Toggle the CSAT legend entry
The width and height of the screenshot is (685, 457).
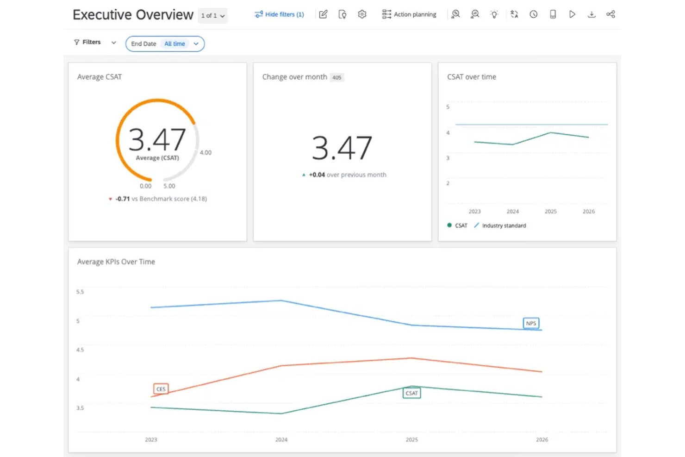click(x=457, y=225)
